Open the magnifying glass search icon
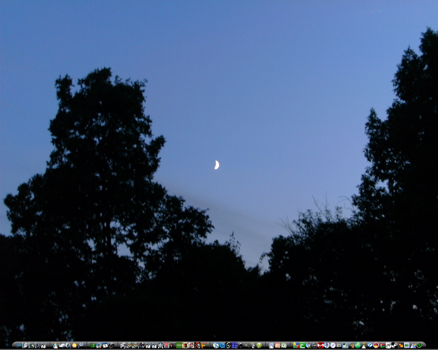Screen dimensions: 438x350 80,345
